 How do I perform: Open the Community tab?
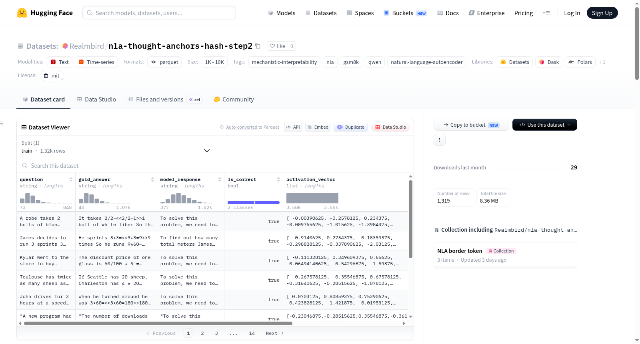234,99
